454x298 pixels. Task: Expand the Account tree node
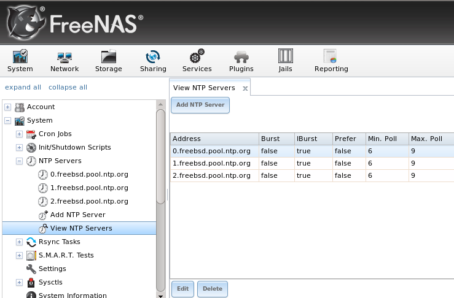[8, 107]
